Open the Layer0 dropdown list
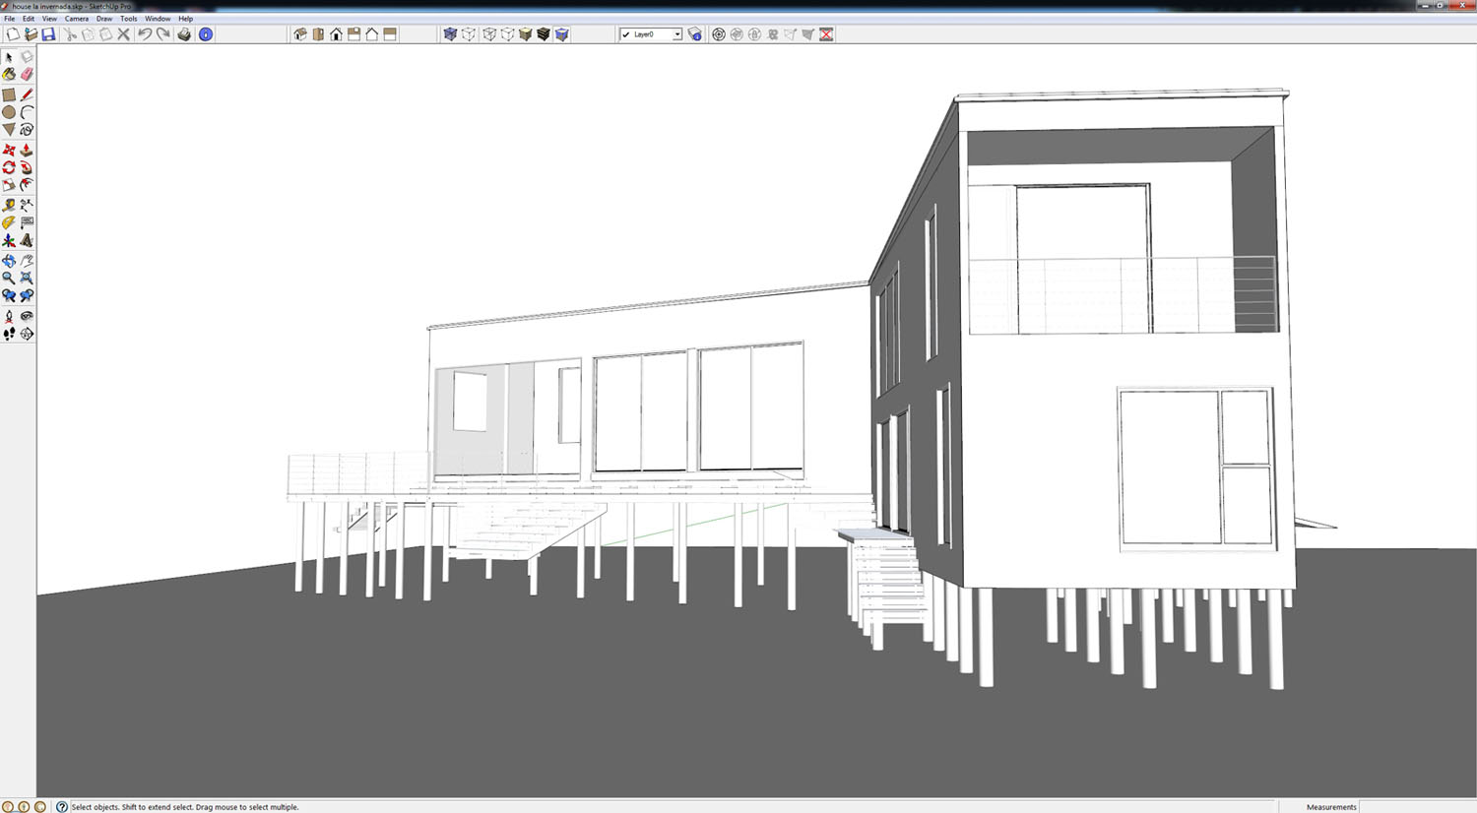Screen dimensions: 1477x813 coord(676,34)
